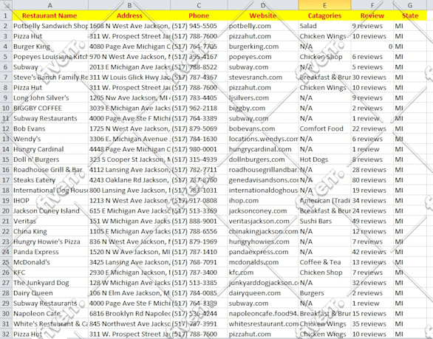Select row 1 header
433x339 pixels.
point(6,16)
